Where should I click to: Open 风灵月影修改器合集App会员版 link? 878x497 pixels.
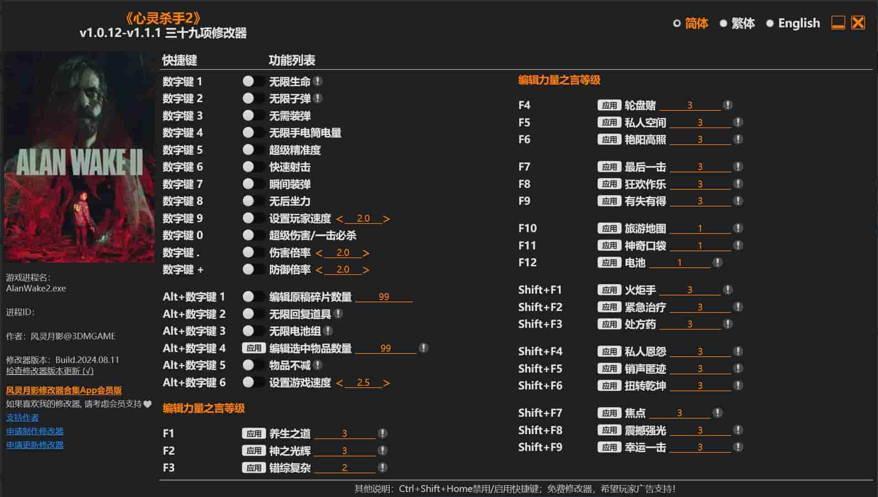point(65,390)
